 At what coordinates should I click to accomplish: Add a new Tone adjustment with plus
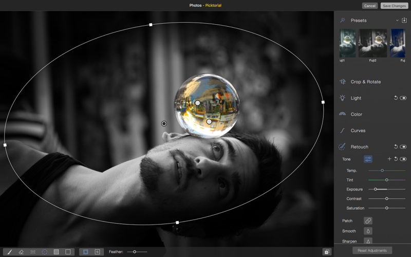(389, 159)
